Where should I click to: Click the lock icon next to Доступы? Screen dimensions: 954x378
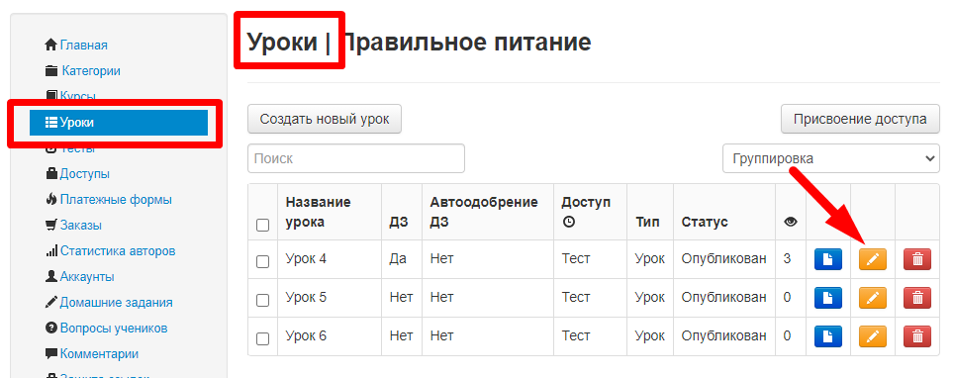pyautogui.click(x=51, y=173)
